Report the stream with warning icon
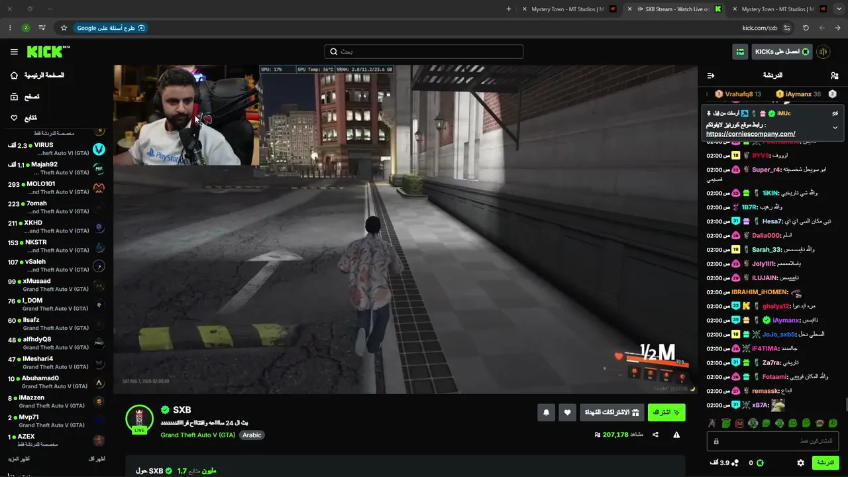Viewport: 848px width, 477px height. 676,435
